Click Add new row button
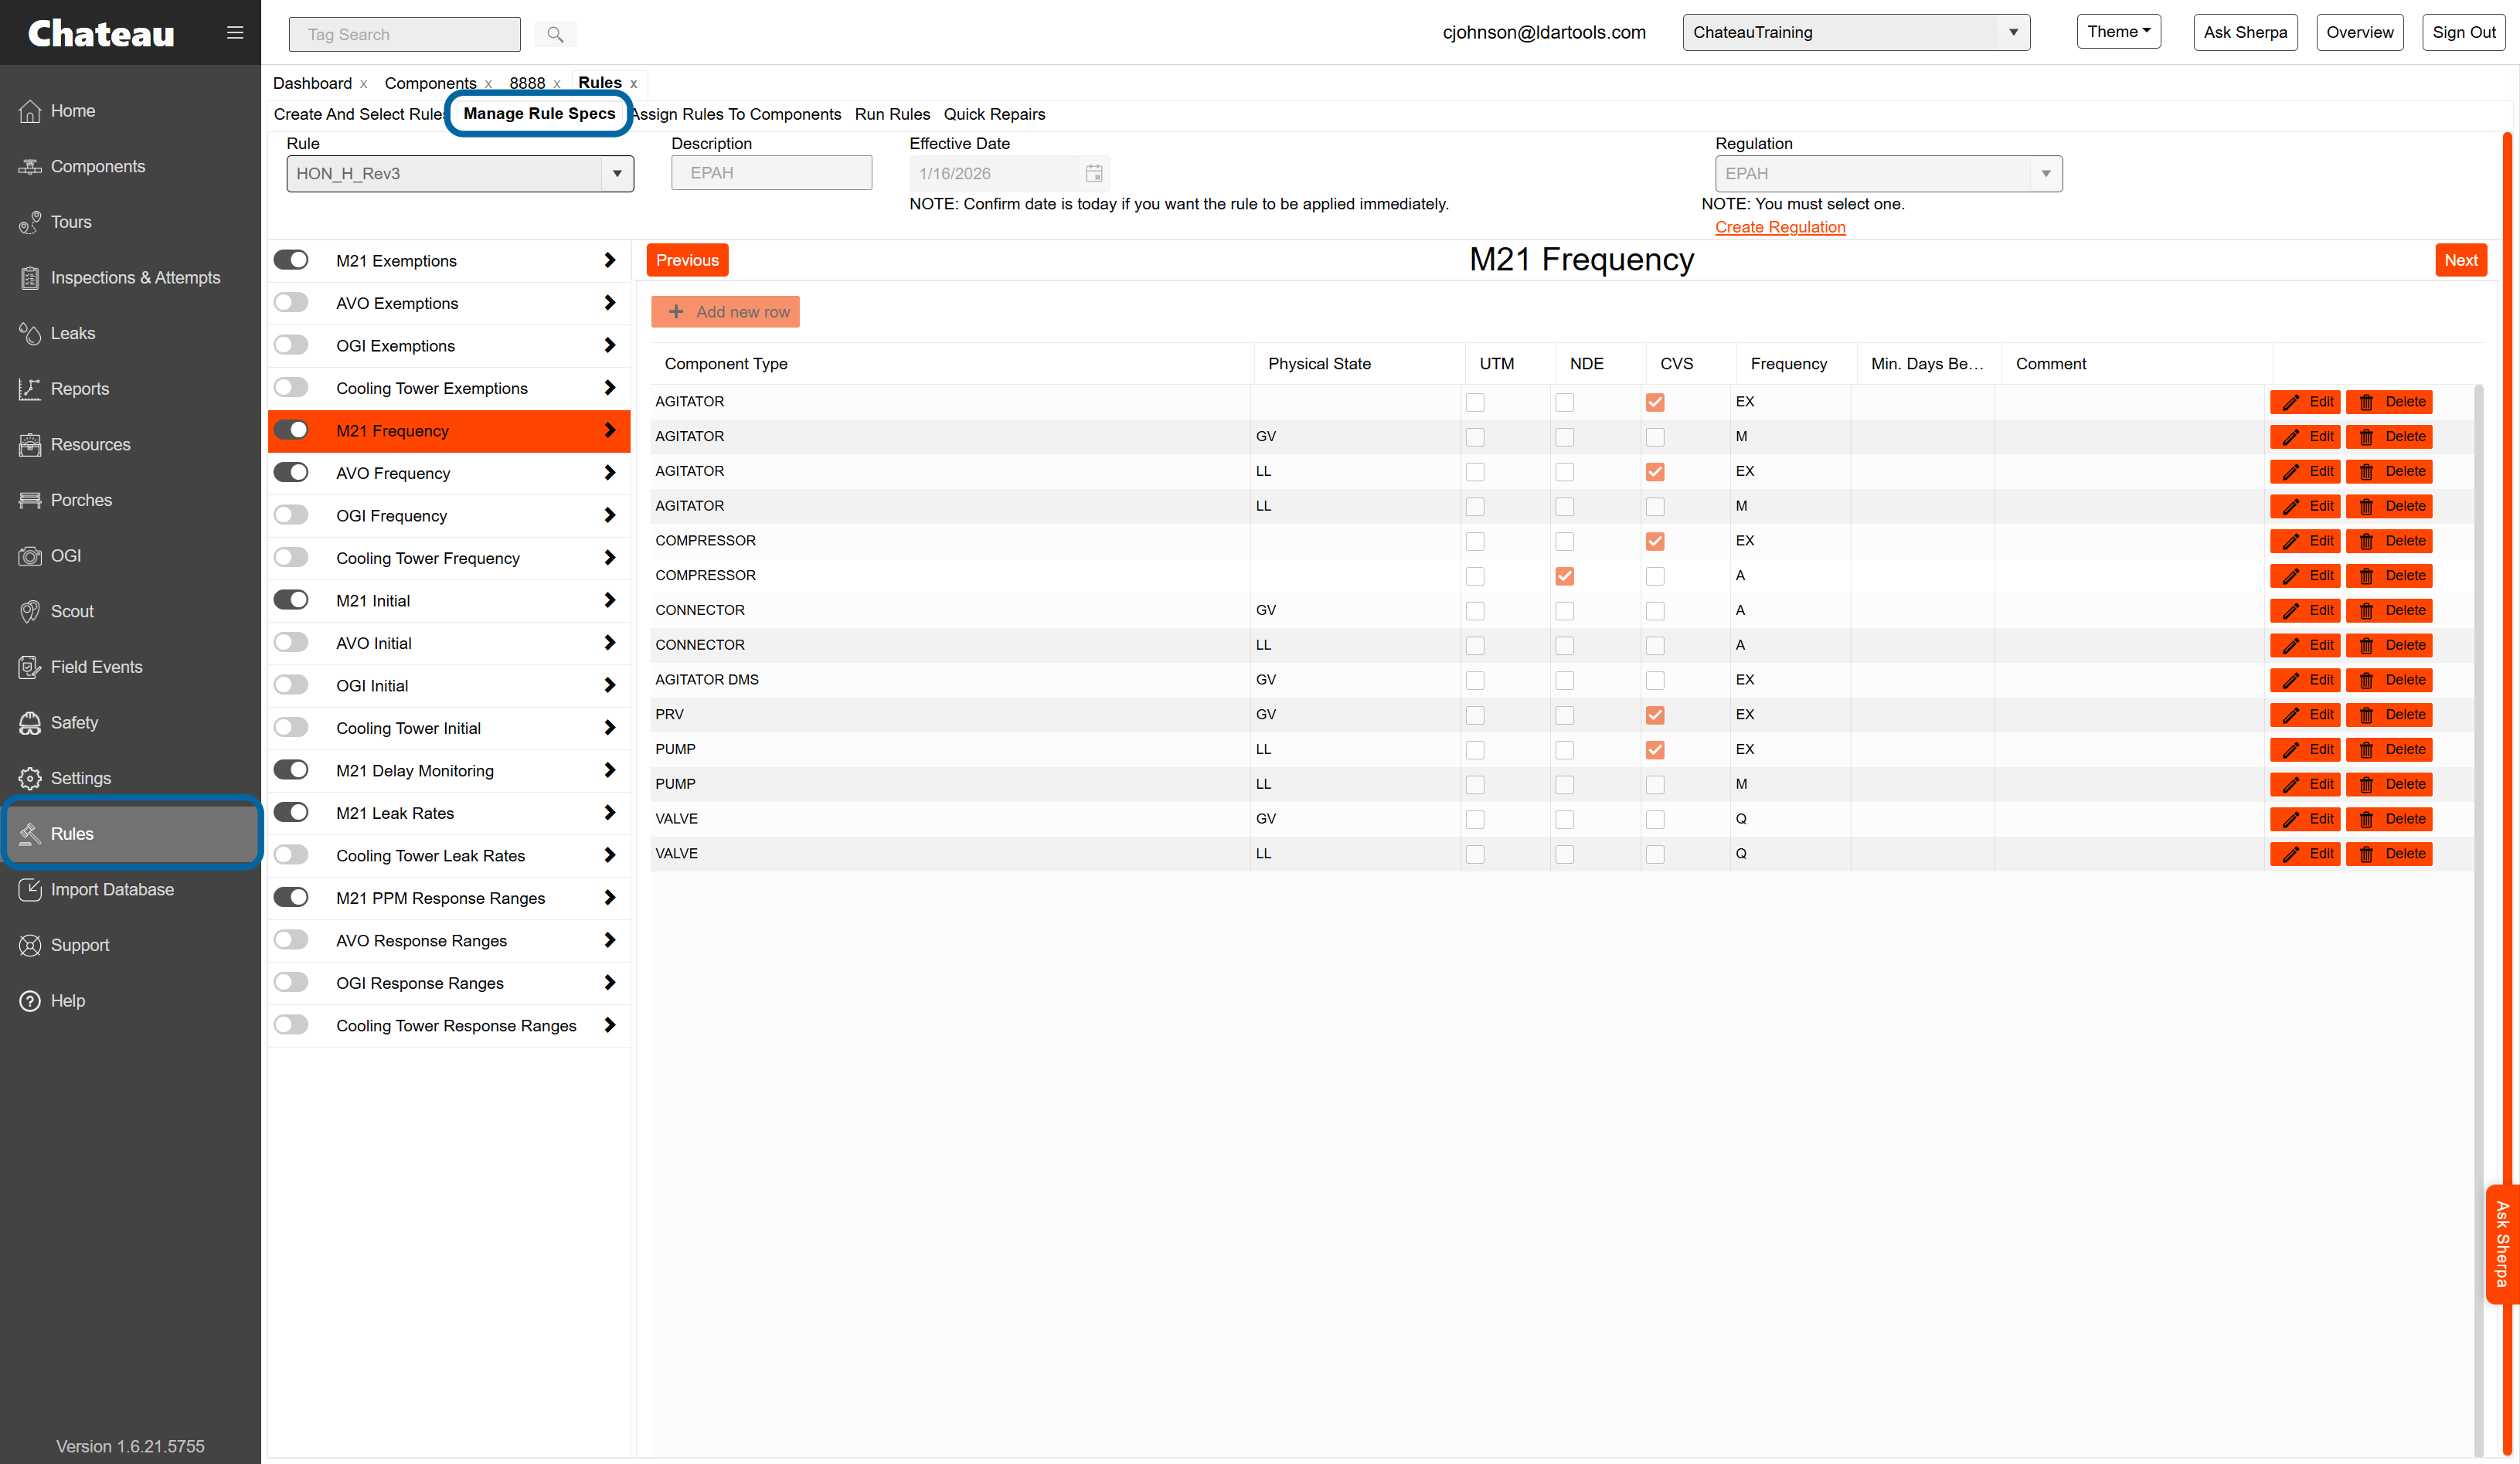This screenshot has width=2520, height=1464. (725, 311)
